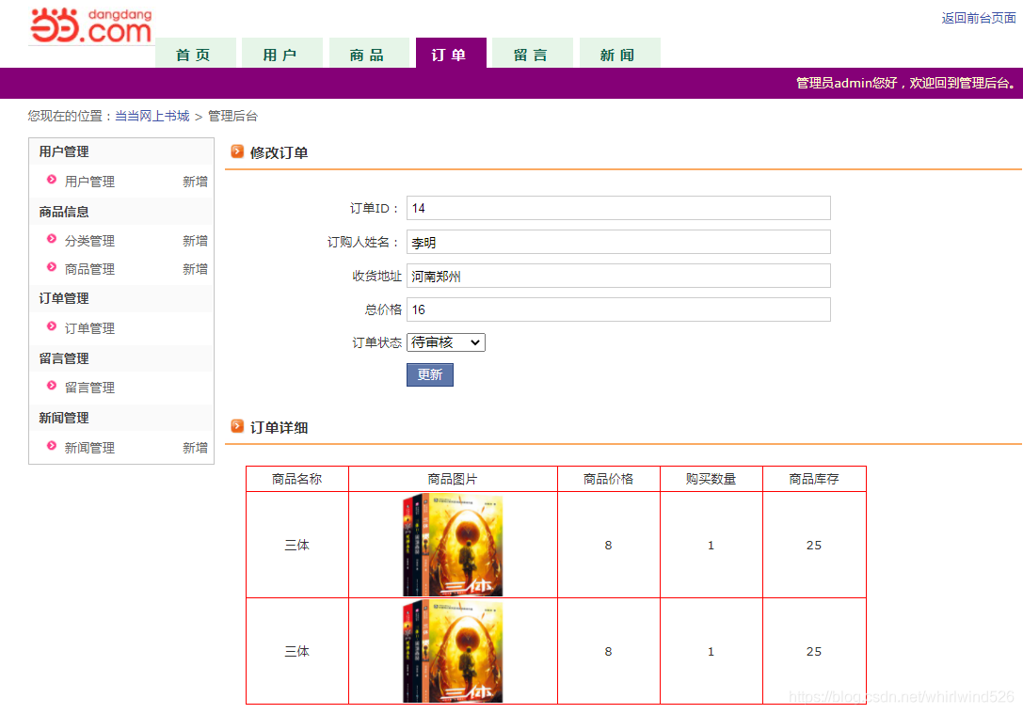Click the first 三体 book cover image
The image size is (1023, 714).
point(453,545)
